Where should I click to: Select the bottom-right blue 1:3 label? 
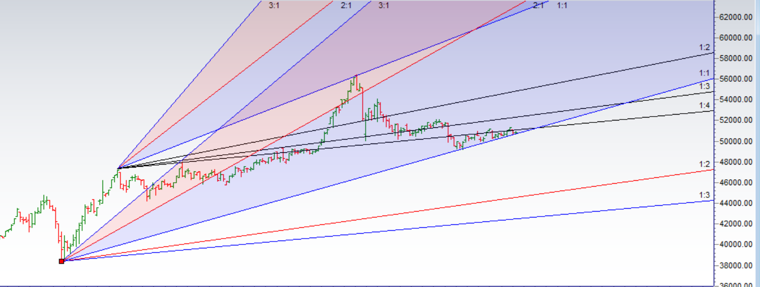(x=703, y=195)
